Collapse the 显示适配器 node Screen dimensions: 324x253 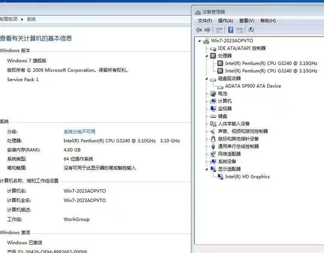tap(207, 169)
